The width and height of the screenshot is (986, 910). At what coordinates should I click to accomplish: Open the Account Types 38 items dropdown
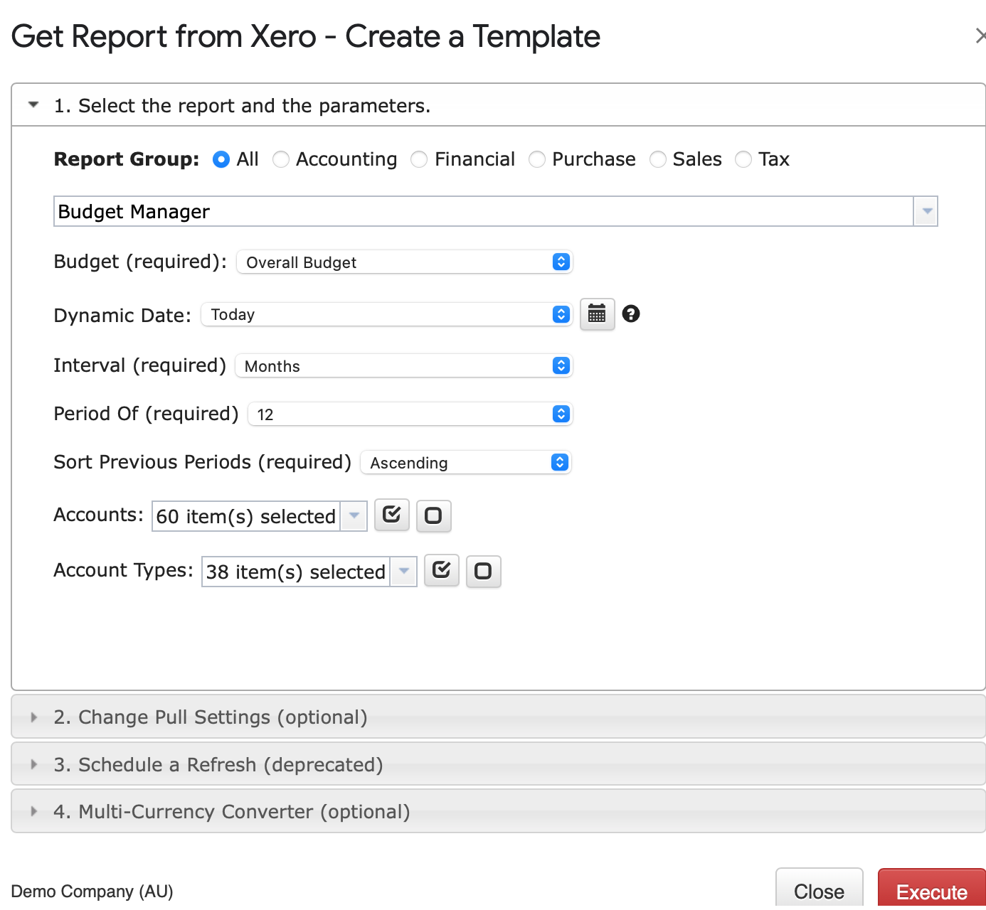(x=309, y=572)
